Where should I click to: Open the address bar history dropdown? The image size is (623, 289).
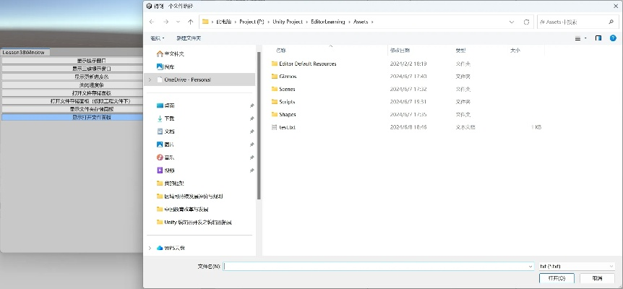coord(512,22)
